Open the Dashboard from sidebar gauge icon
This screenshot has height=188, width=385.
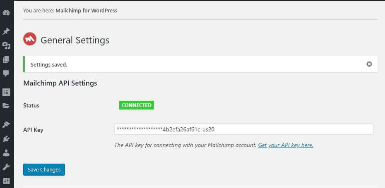pyautogui.click(x=6, y=13)
